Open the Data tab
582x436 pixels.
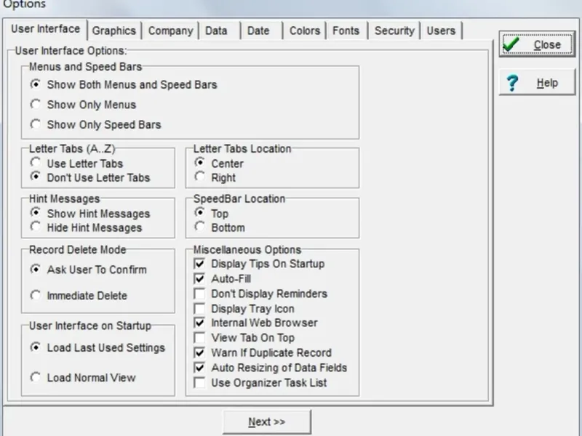pos(216,31)
